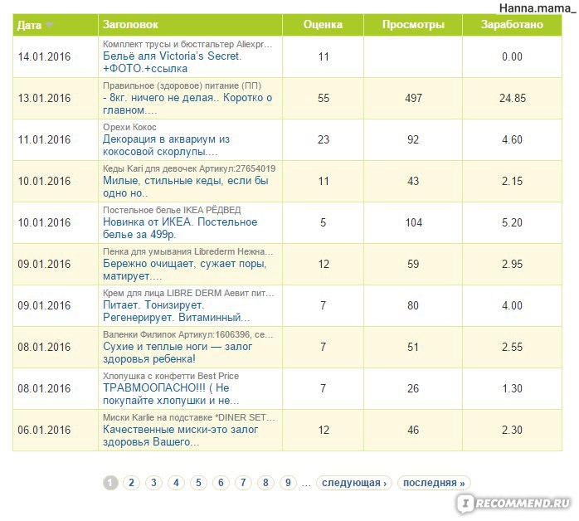Click earned value 0.00

coord(512,56)
